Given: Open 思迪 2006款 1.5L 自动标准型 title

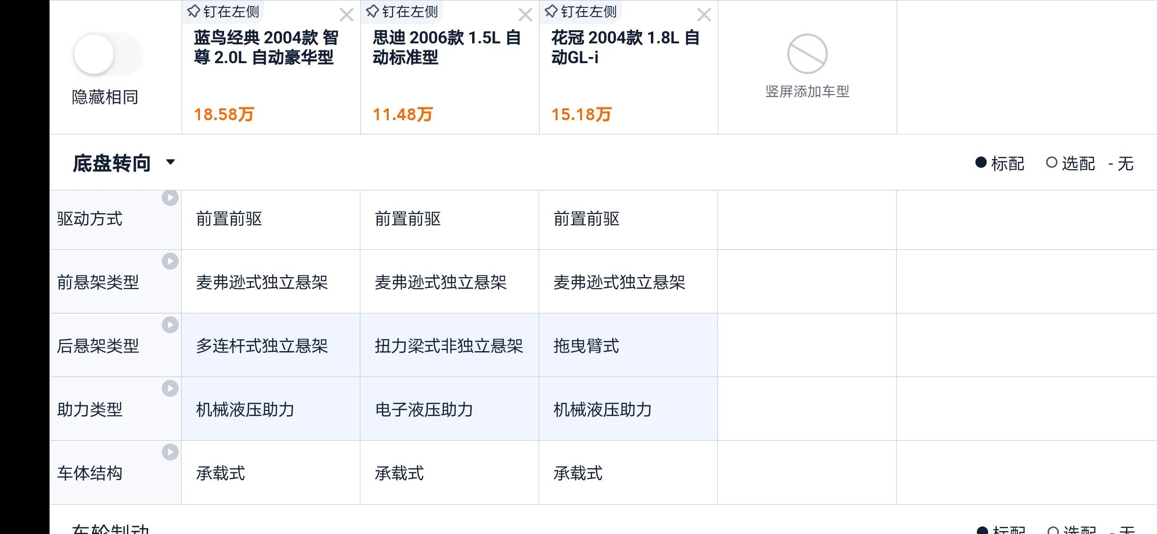Looking at the screenshot, I should (447, 48).
